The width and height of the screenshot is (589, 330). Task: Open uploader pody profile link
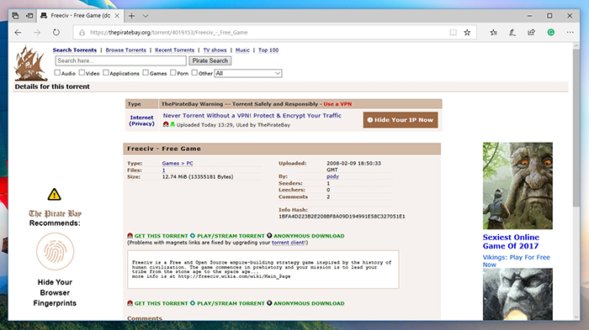[x=332, y=176]
